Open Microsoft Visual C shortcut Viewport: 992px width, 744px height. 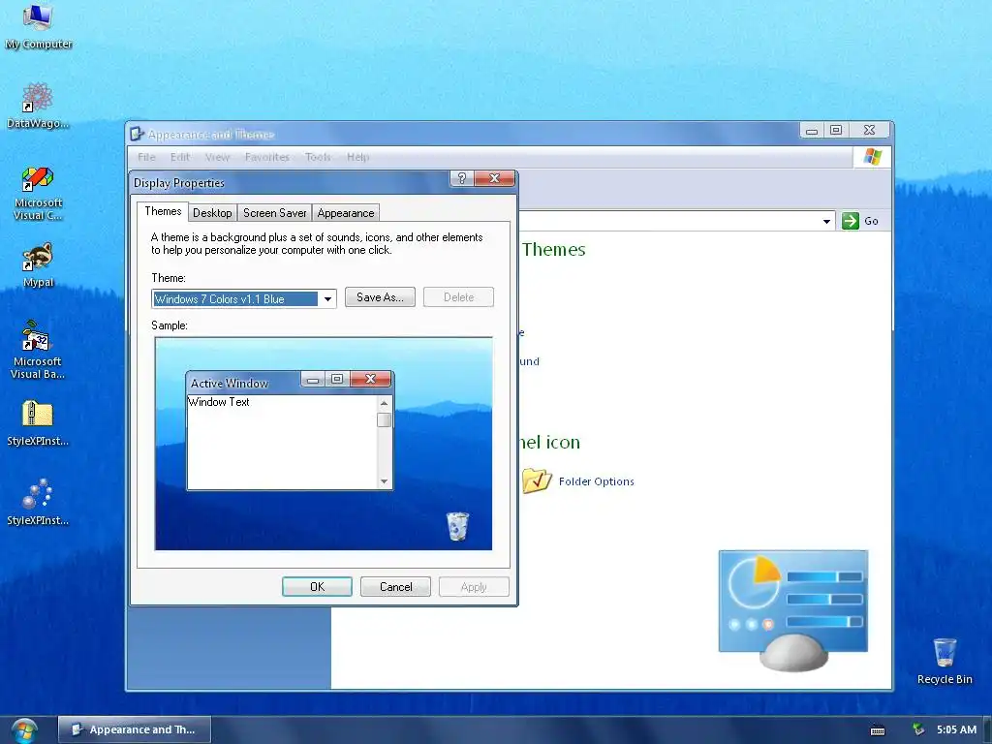(x=38, y=193)
